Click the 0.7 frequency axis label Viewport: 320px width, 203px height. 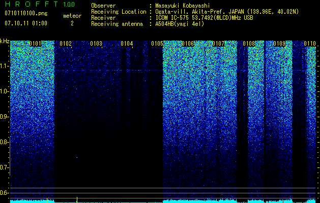pyautogui.click(x=4, y=167)
